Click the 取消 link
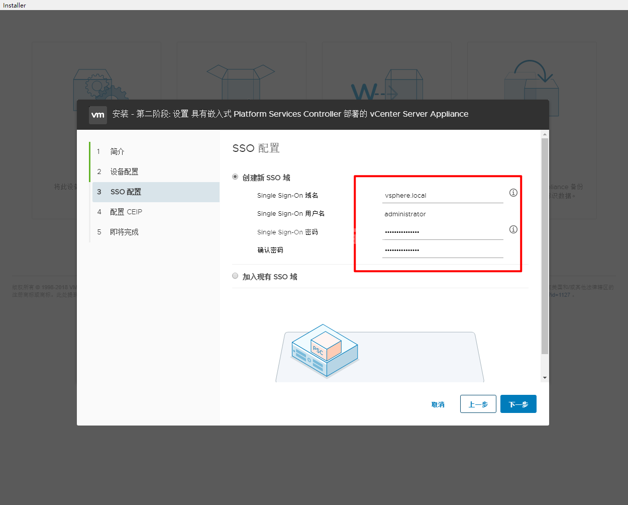The width and height of the screenshot is (628, 505). pyautogui.click(x=438, y=404)
